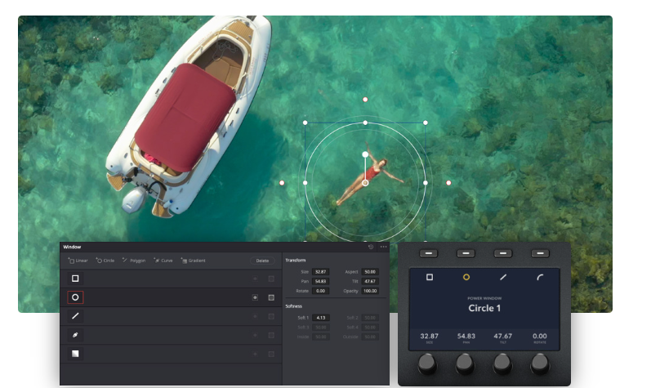Click the right red softness handle outside the circle

pyautogui.click(x=448, y=183)
